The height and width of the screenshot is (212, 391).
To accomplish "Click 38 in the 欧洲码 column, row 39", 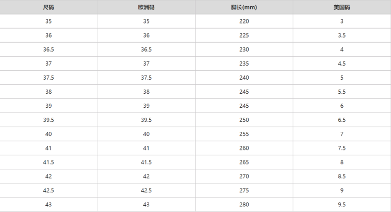I will pos(146,106).
